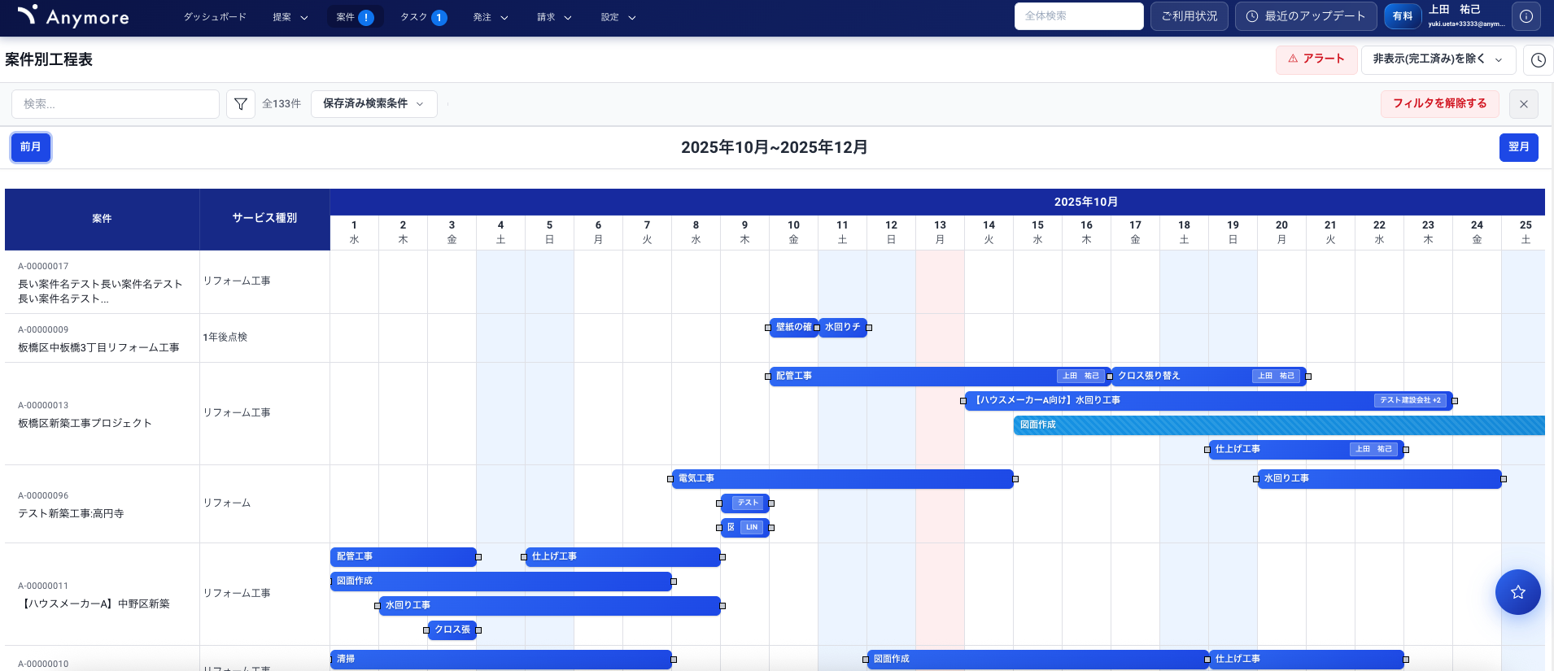
Task: Open the アラート warning button
Action: pyautogui.click(x=1316, y=59)
